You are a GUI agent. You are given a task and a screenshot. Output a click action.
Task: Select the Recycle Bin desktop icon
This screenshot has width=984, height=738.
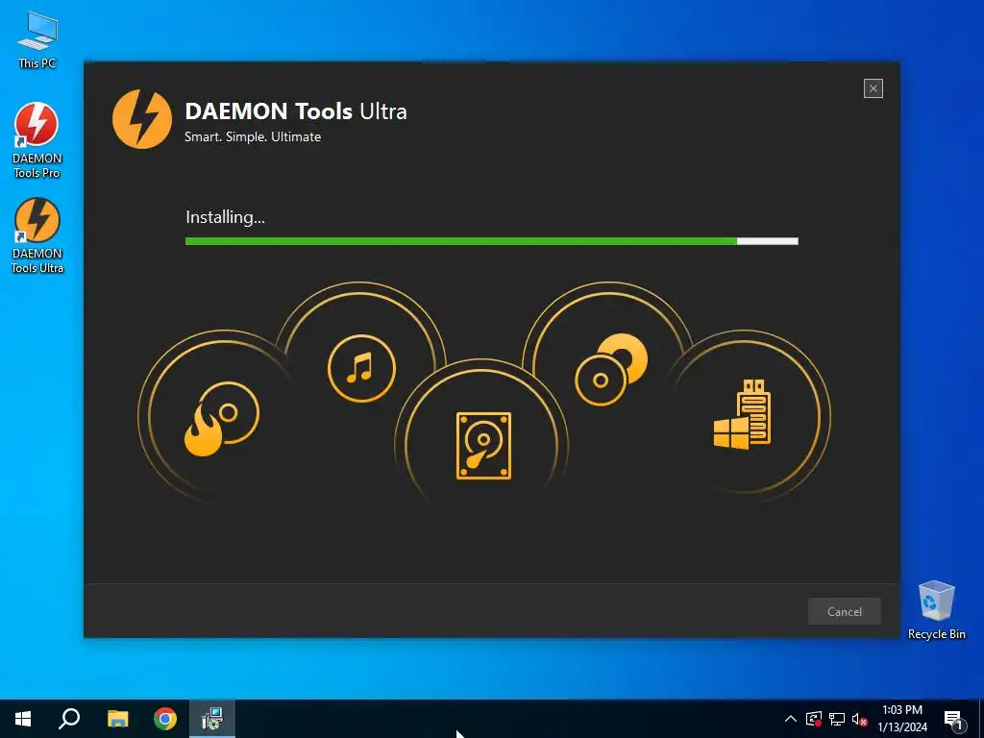[x=936, y=610]
